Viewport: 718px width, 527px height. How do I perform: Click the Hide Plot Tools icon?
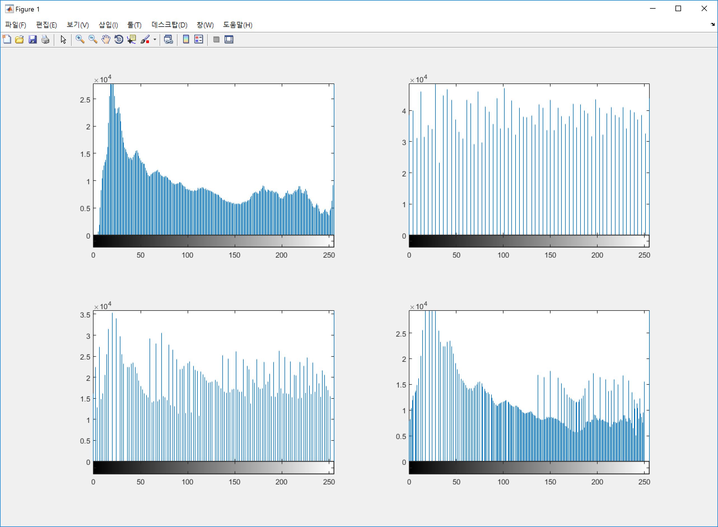pyautogui.click(x=216, y=39)
